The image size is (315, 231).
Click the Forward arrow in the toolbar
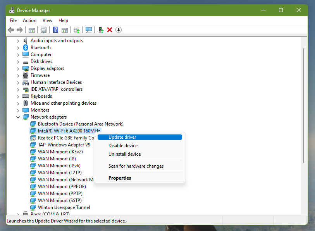pyautogui.click(x=20, y=30)
